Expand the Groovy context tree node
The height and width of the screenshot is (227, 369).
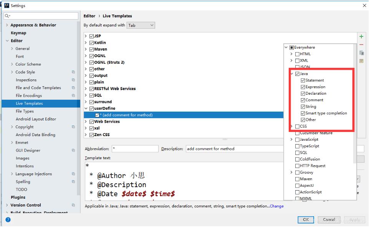click(291, 172)
